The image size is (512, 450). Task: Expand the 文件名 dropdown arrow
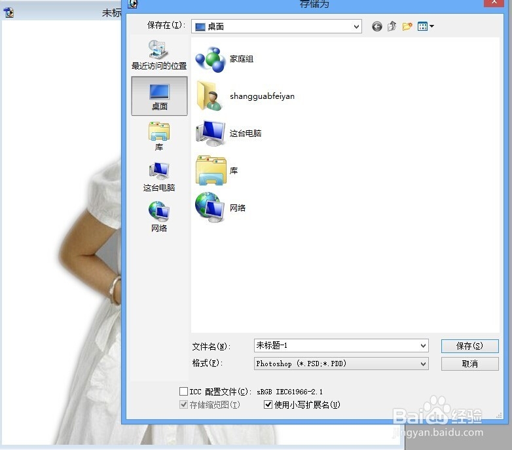[x=423, y=345]
